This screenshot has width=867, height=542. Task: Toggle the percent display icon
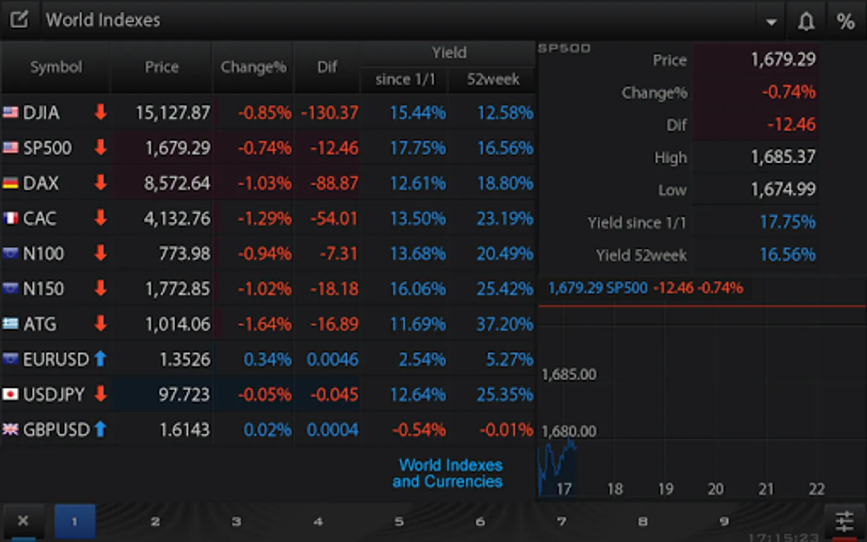click(x=846, y=22)
